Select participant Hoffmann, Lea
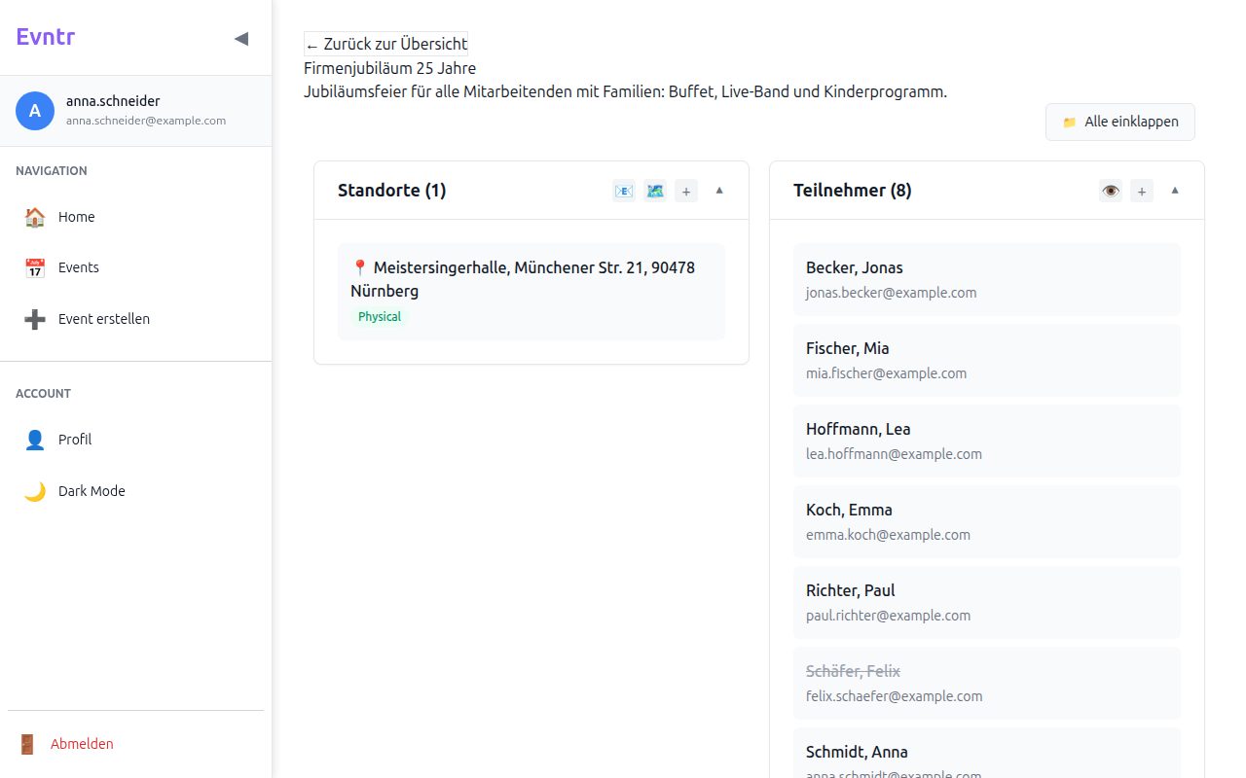This screenshot has height=778, width=1246. pos(987,441)
